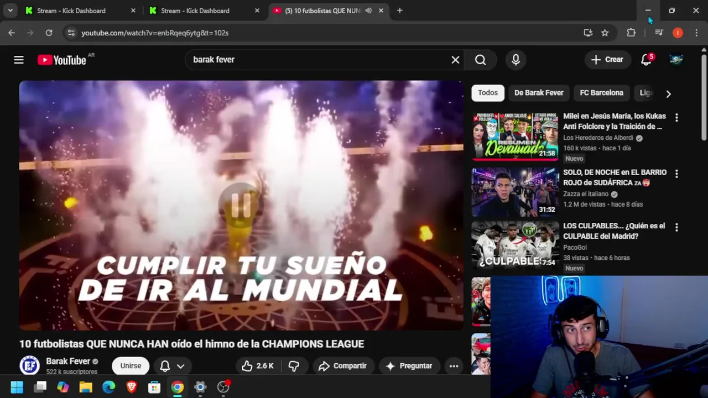The image size is (708, 398).
Task: Open options for SOLO, DE NOCHE video
Action: point(676,174)
